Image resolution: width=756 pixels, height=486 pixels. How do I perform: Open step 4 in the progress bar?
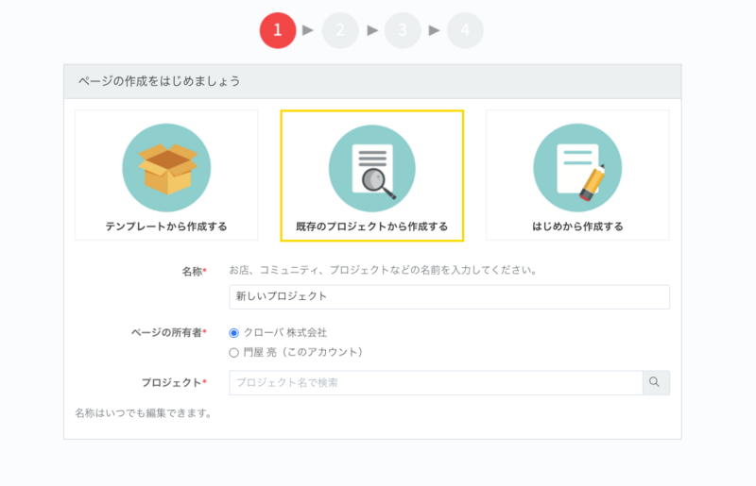pos(465,30)
